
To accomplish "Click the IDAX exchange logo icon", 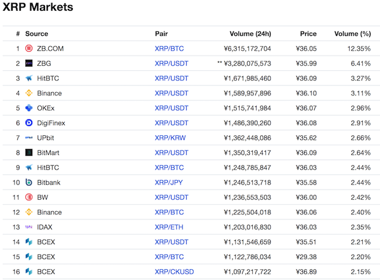I will tap(29, 227).
